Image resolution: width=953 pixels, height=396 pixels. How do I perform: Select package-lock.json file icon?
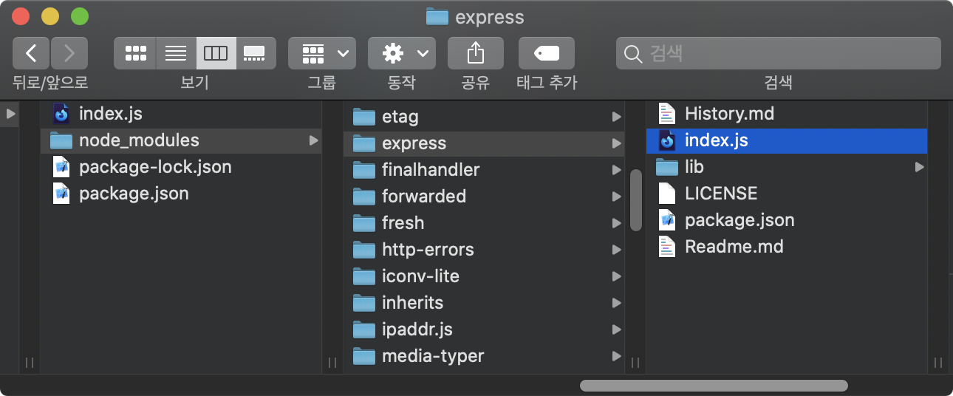pyautogui.click(x=62, y=166)
